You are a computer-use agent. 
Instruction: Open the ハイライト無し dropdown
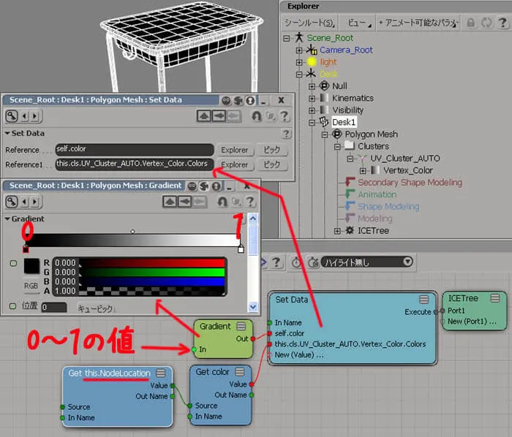click(367, 262)
